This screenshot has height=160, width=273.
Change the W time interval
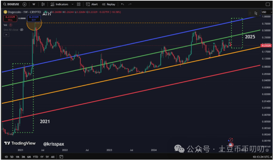(x=34, y=4)
